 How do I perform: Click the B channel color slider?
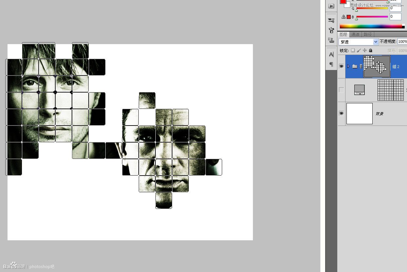372,17
